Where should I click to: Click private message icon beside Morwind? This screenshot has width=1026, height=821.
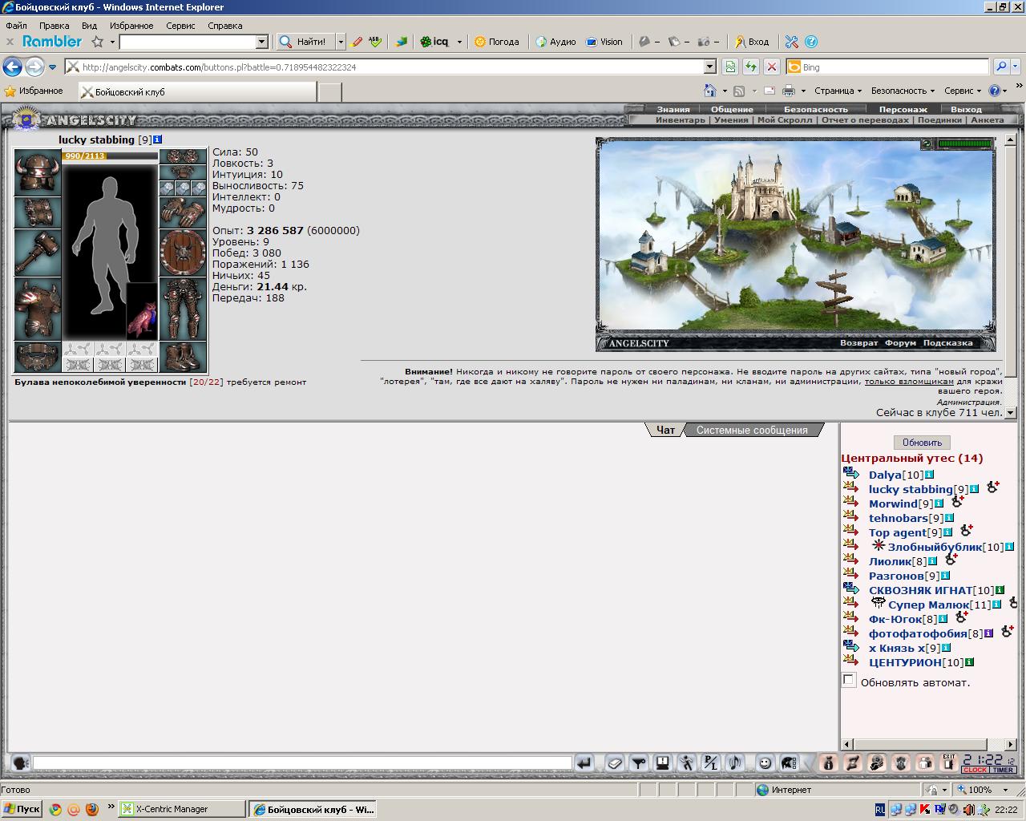[x=850, y=503]
